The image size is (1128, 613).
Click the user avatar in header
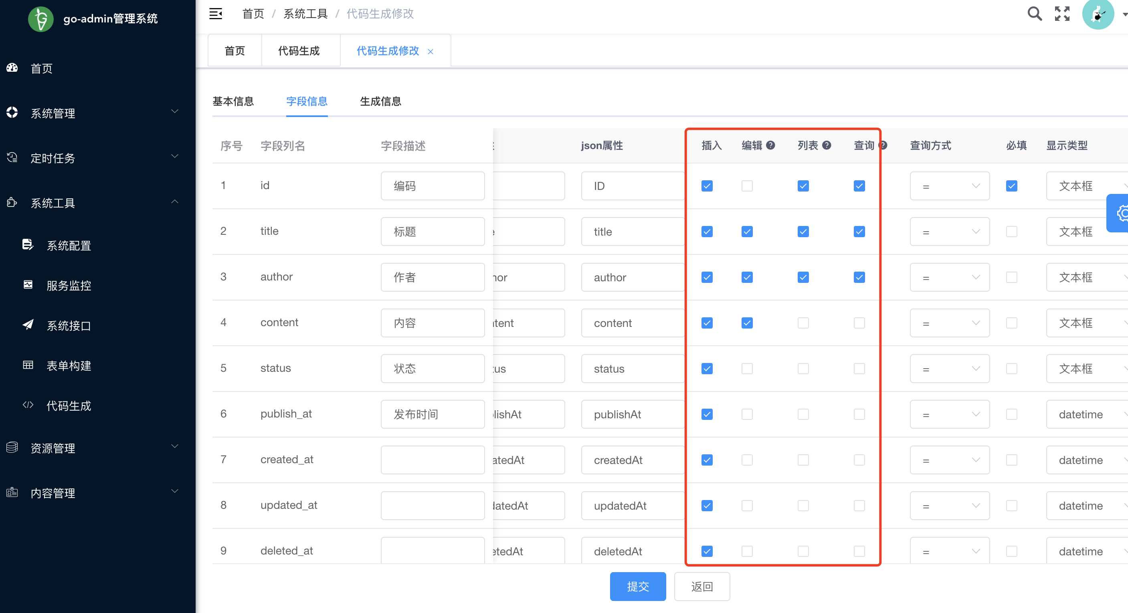point(1098,15)
